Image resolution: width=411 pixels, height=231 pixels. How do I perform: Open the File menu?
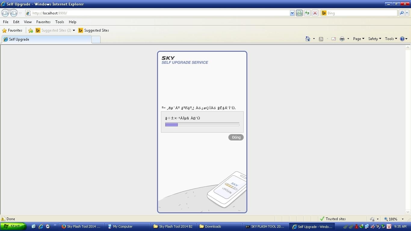pyautogui.click(x=6, y=22)
